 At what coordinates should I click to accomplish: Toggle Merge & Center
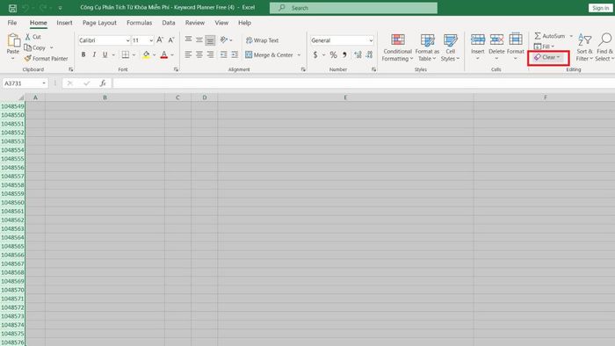[270, 54]
